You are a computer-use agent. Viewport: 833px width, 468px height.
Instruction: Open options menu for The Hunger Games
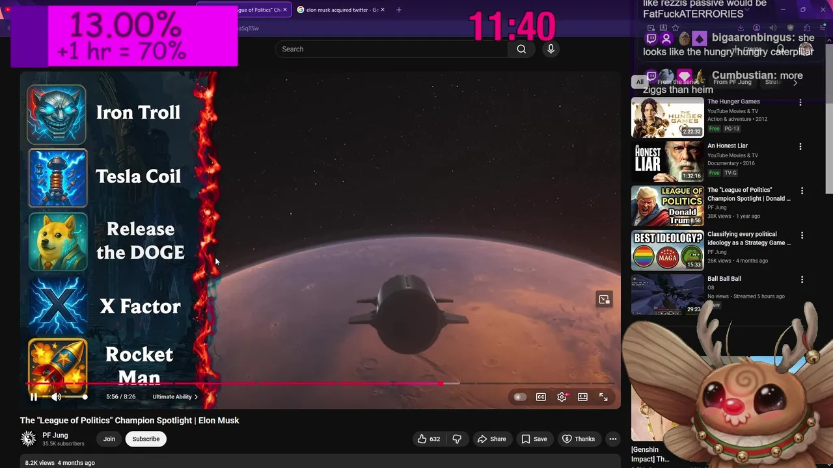800,102
